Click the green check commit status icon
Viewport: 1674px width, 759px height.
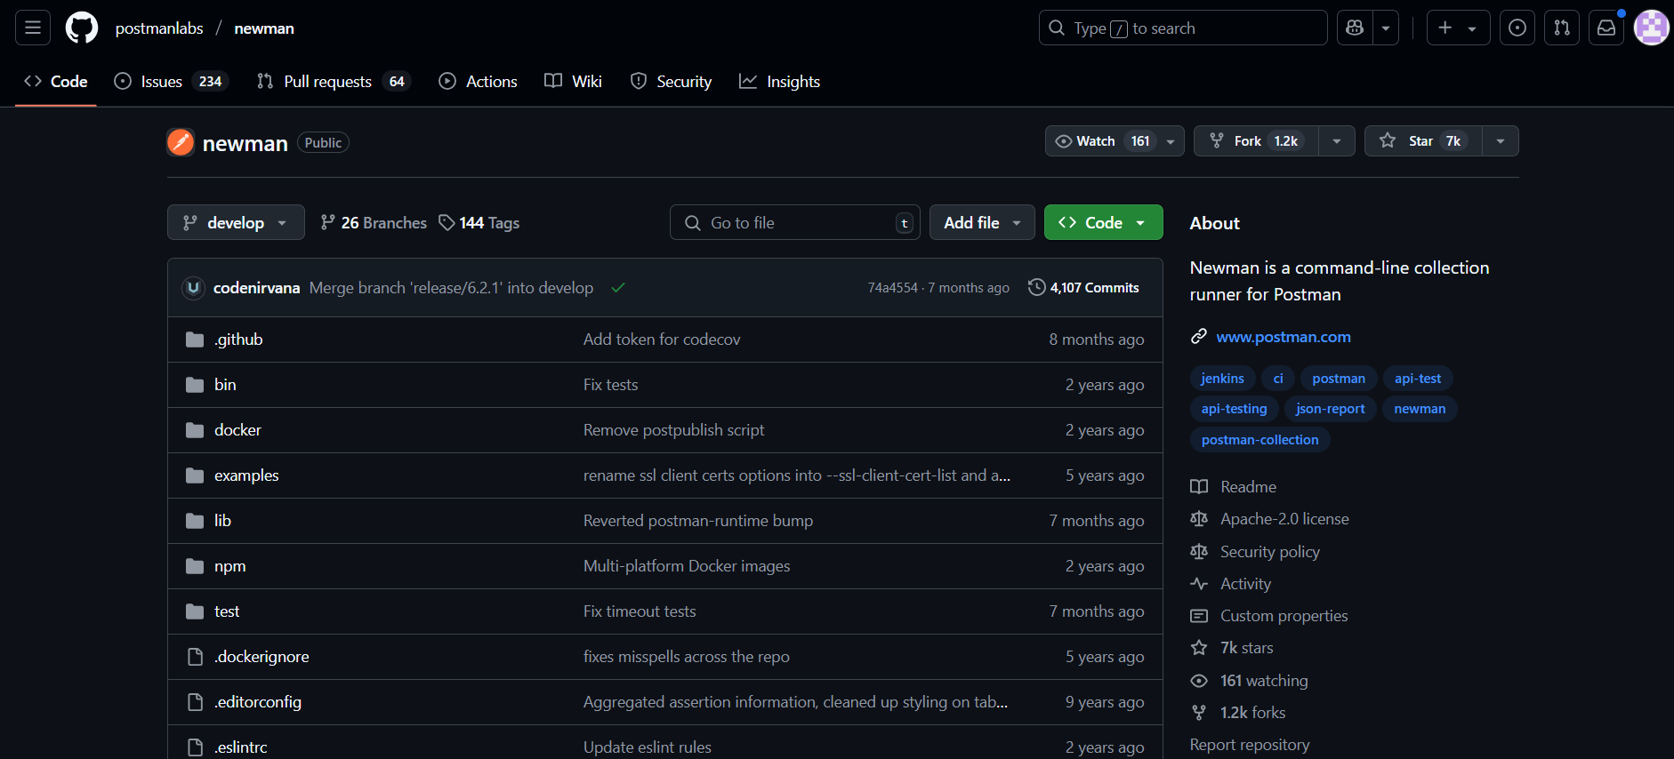click(x=618, y=288)
